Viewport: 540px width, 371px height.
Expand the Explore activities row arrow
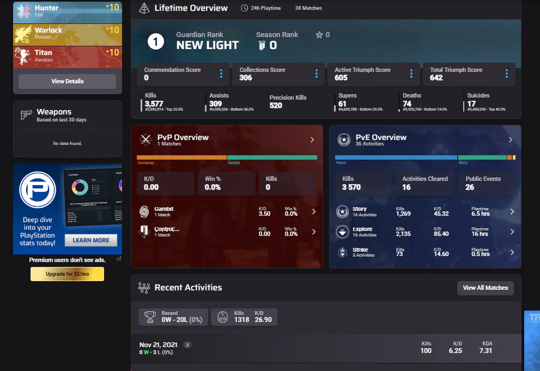coord(512,232)
